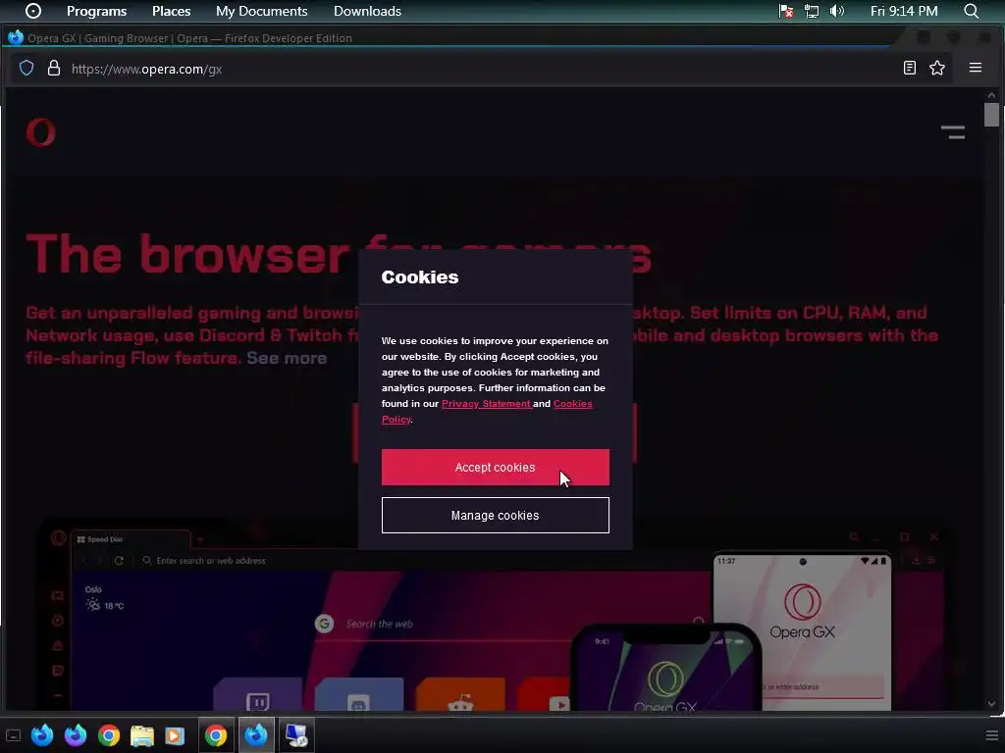Focus the opera.com/gx URL address field
1005x753 pixels.
pos(481,69)
